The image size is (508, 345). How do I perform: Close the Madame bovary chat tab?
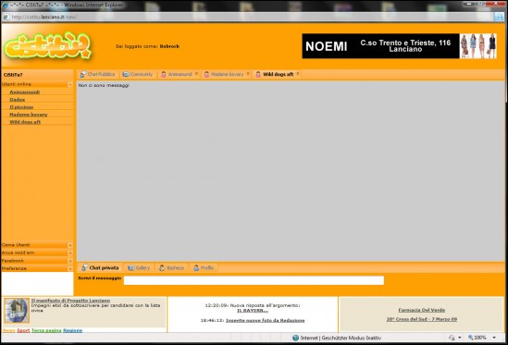click(x=248, y=74)
